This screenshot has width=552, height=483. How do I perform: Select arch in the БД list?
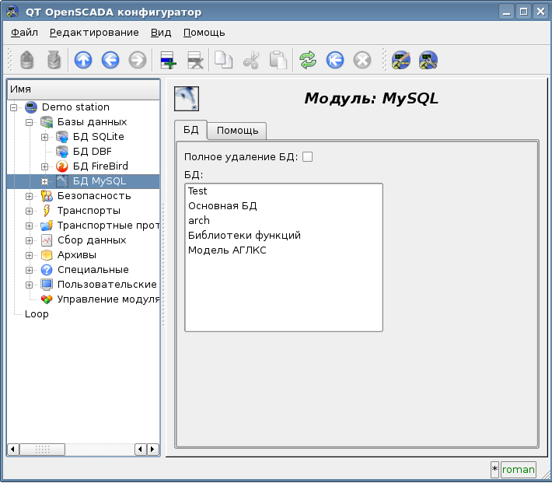point(284,221)
